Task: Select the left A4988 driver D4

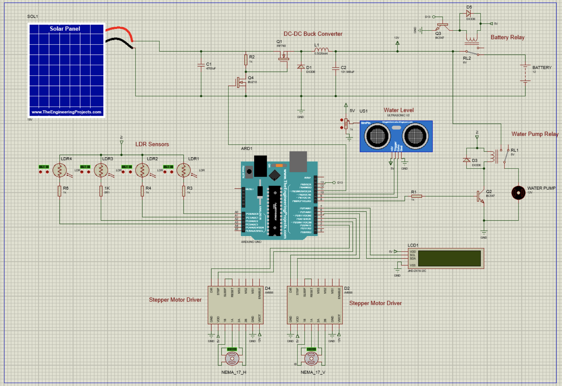Action: click(235, 305)
